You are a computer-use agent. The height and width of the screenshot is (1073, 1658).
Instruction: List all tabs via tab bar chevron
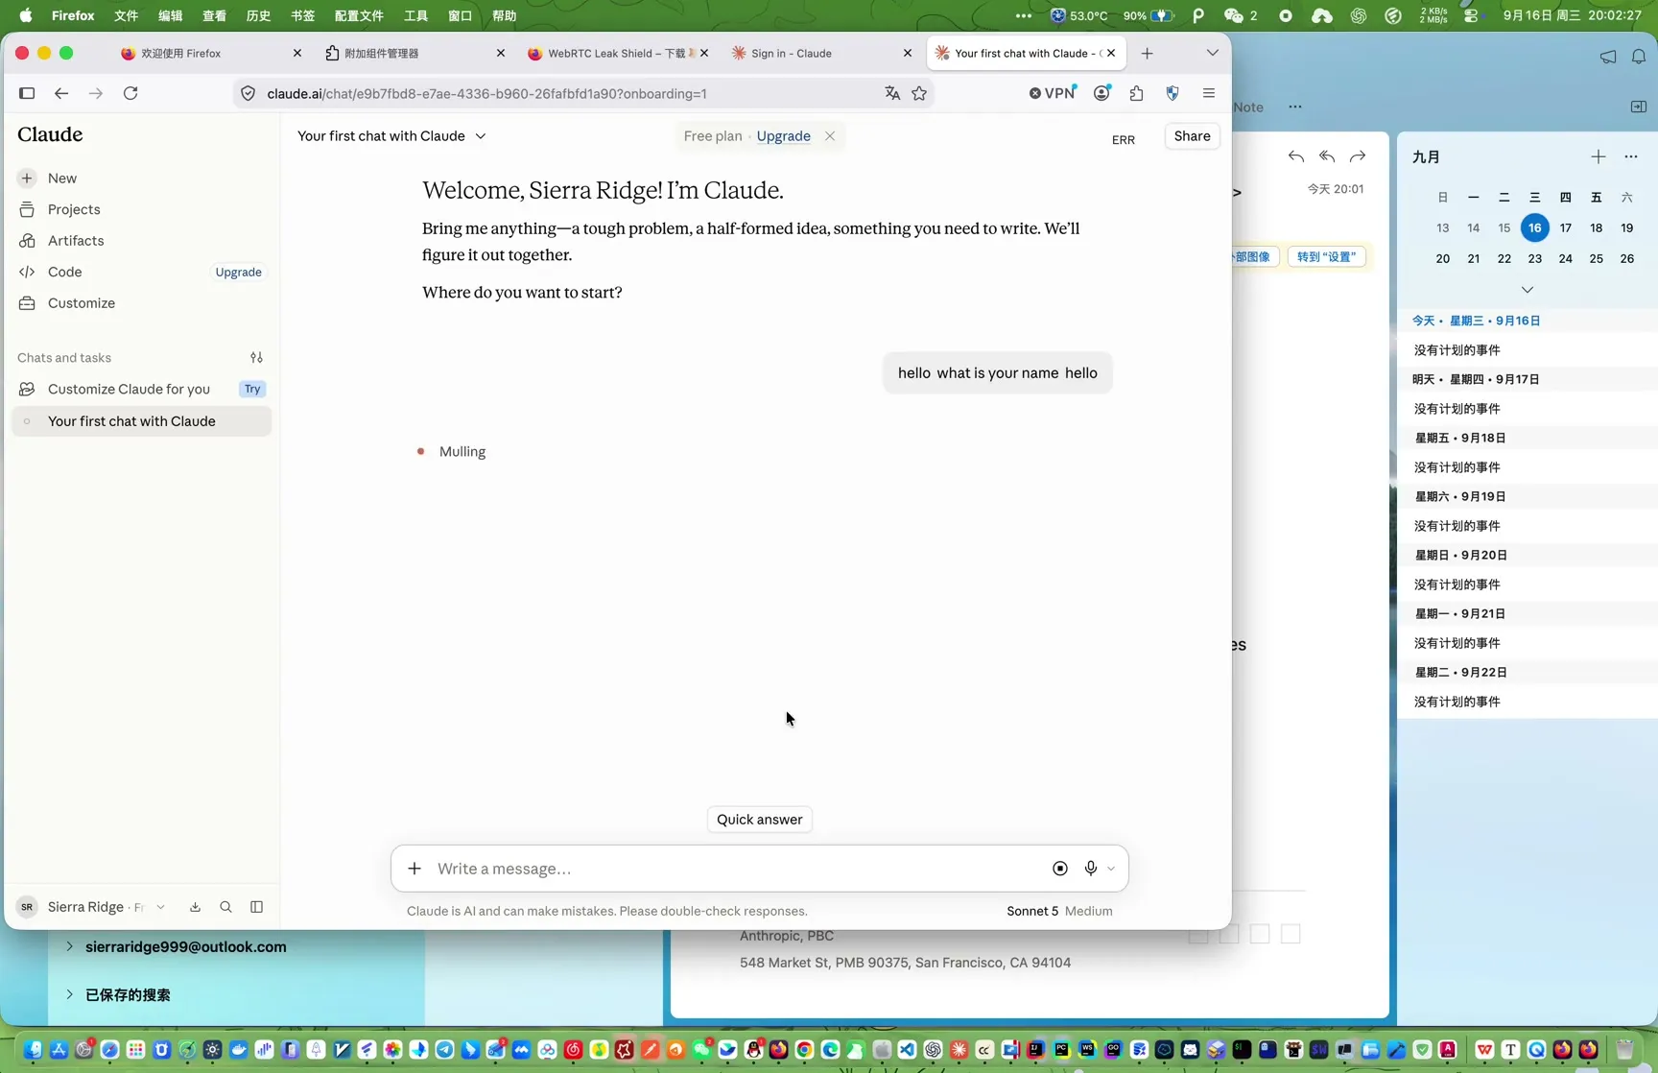click(x=1213, y=53)
